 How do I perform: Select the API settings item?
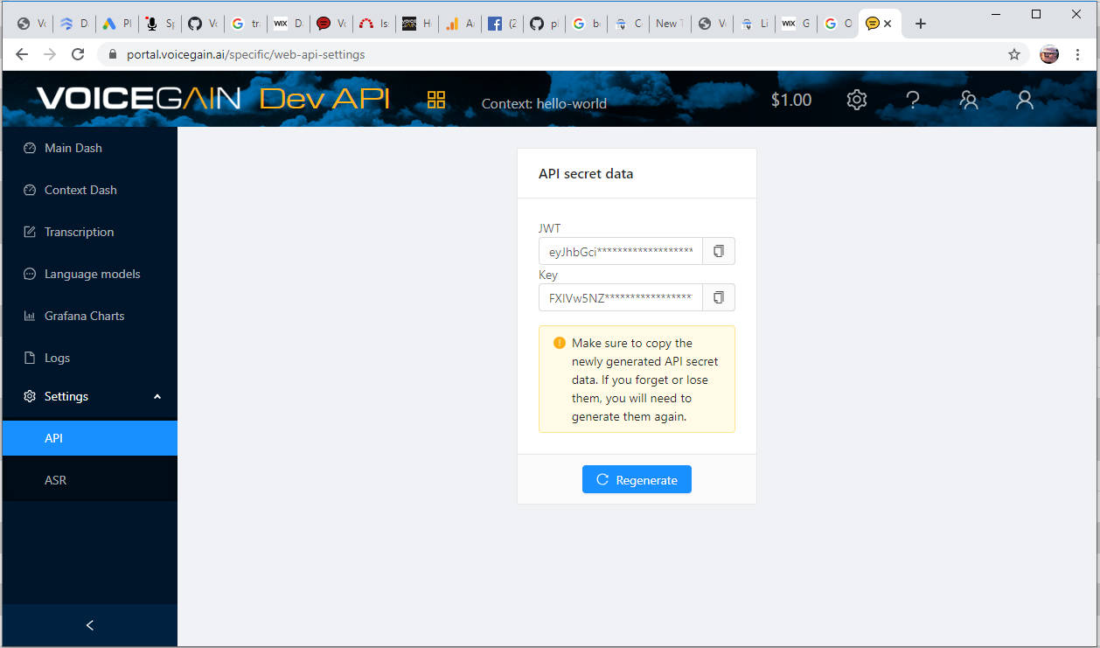[89, 438]
